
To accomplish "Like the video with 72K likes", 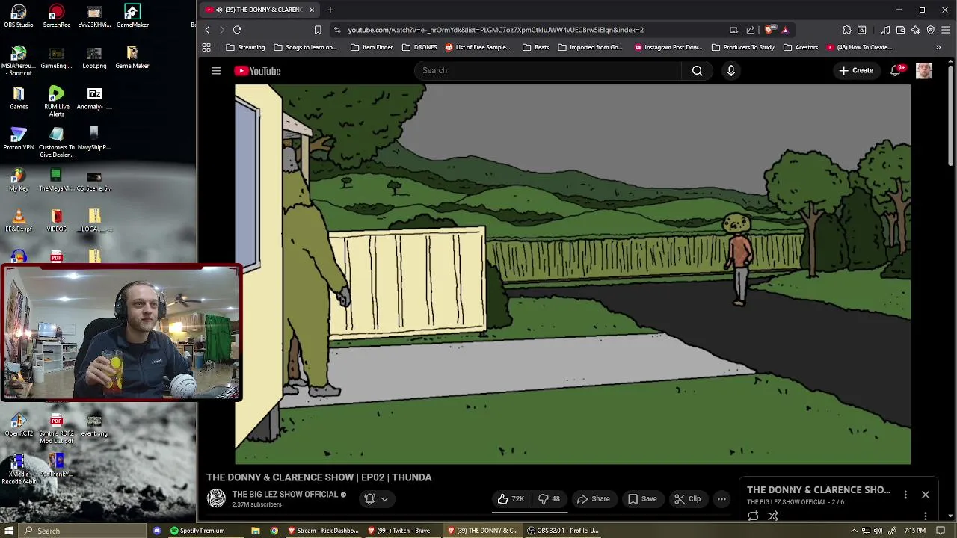I will tap(511, 498).
